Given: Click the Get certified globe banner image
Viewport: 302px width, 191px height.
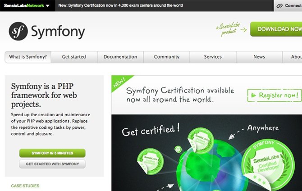Looking at the screenshot, I should tap(206, 153).
